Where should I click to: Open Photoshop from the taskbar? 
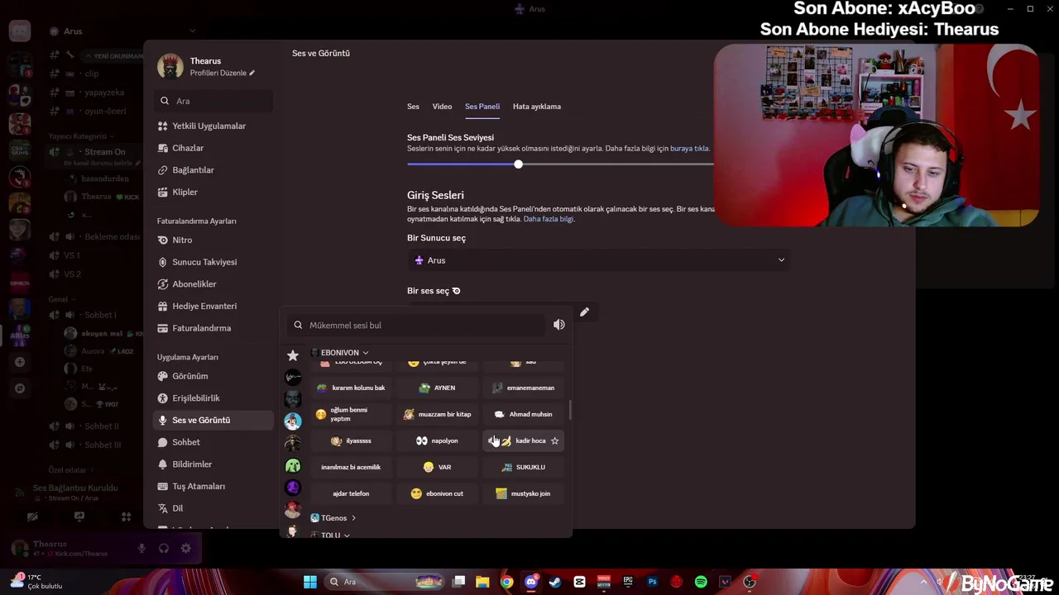coord(652,582)
